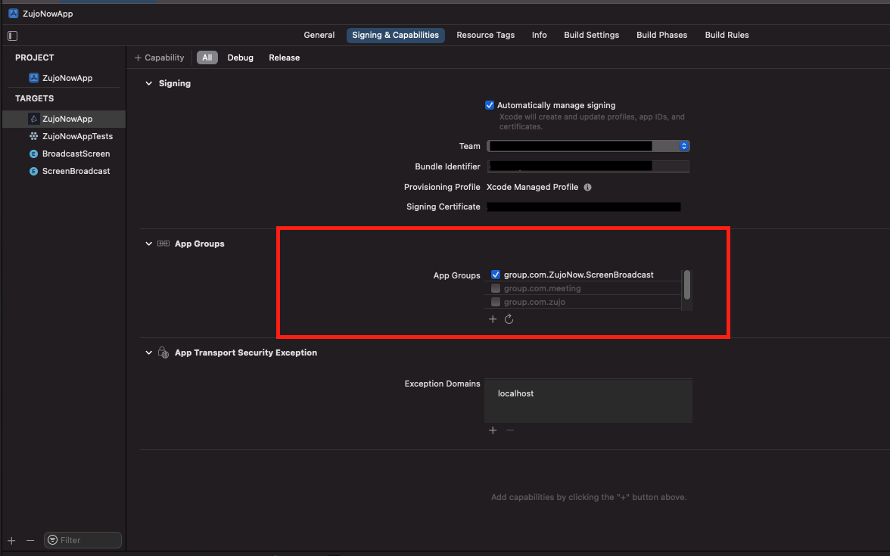Image resolution: width=890 pixels, height=556 pixels.
Task: Click App Transport Security lock icon
Action: 163,353
